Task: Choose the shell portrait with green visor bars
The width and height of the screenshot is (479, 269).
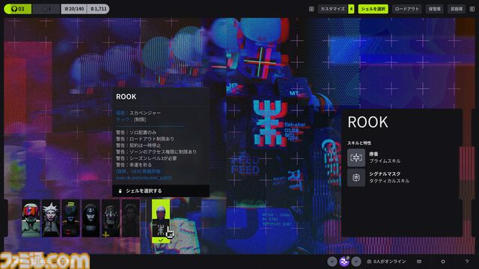Action: tap(71, 218)
